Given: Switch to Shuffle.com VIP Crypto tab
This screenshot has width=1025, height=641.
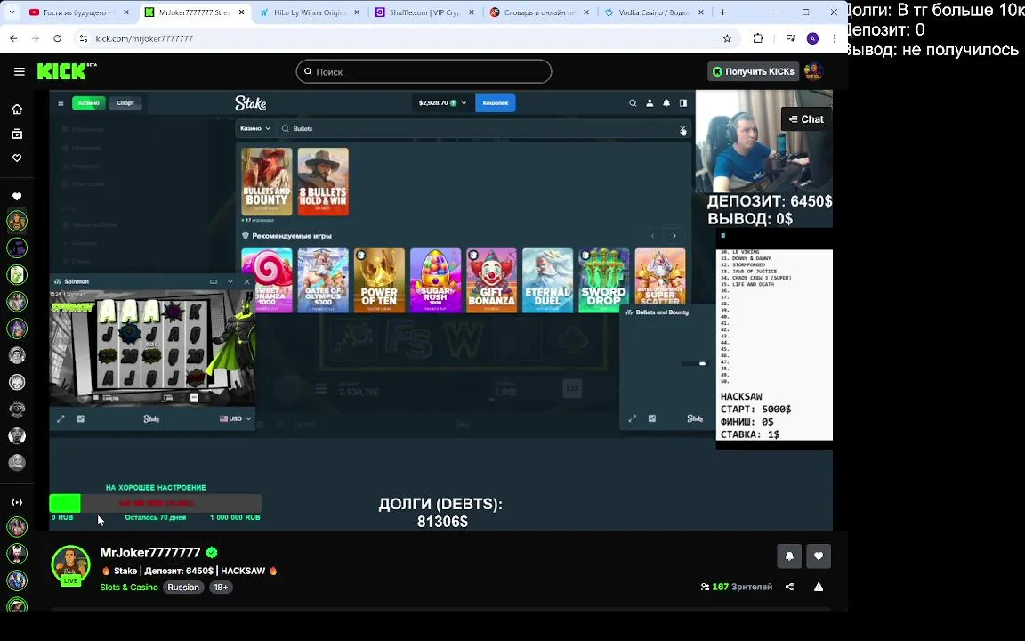Looking at the screenshot, I should [x=425, y=12].
